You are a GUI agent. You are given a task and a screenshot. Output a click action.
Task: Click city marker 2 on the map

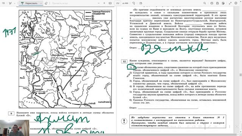tap(36, 48)
